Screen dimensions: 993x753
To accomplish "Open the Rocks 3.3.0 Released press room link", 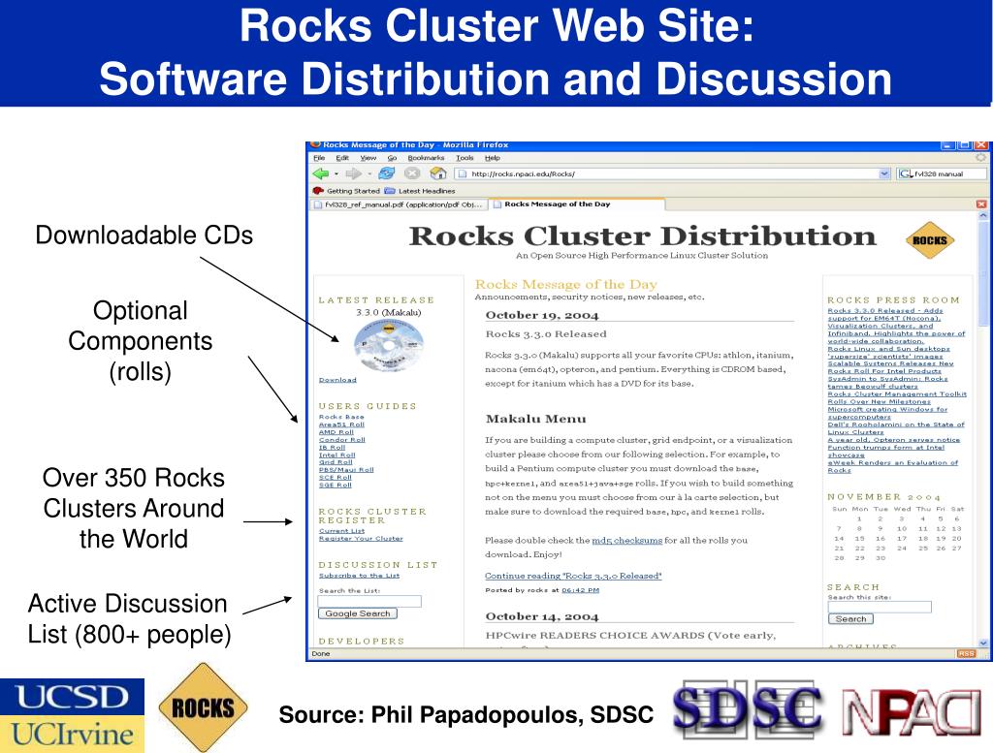I will pos(896,326).
